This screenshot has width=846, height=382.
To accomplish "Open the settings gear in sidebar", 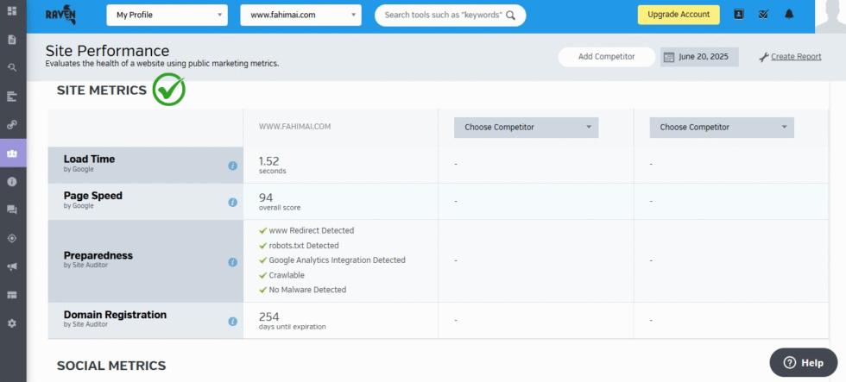I will [x=12, y=323].
